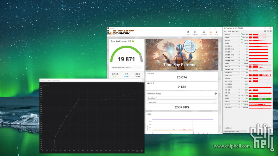Click the graphics score 25 076

tap(182, 77)
